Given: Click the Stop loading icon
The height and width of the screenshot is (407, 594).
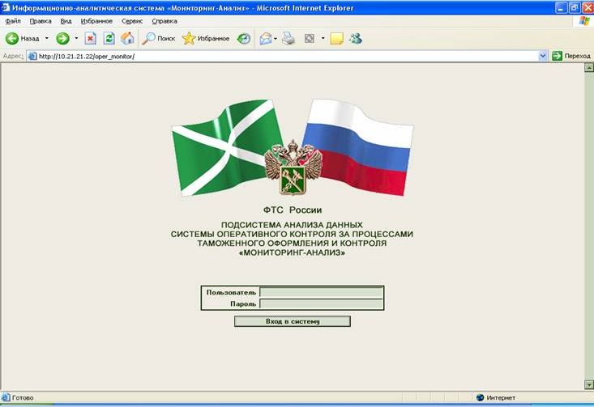Looking at the screenshot, I should (90, 38).
